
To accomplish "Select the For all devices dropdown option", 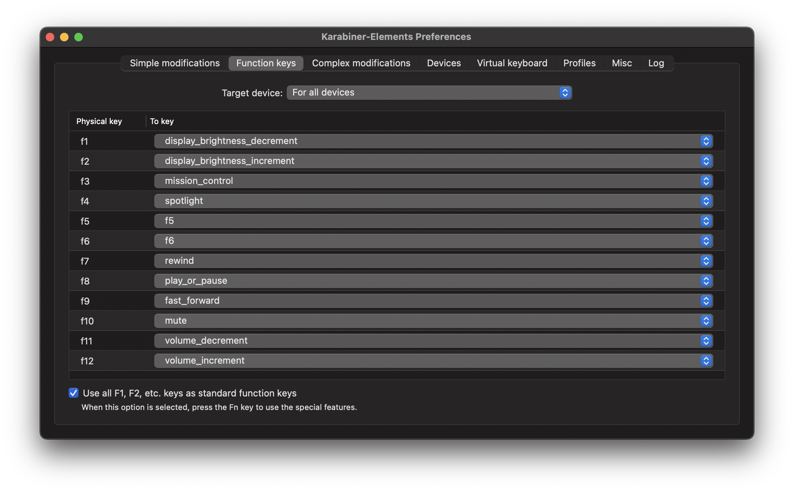I will click(429, 92).
